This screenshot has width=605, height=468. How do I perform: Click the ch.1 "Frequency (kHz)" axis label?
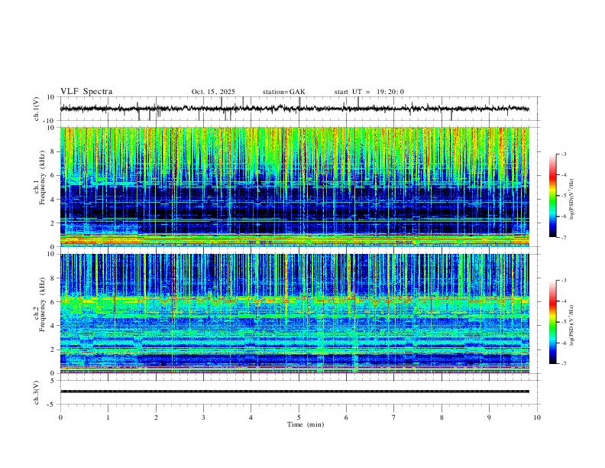(x=42, y=178)
